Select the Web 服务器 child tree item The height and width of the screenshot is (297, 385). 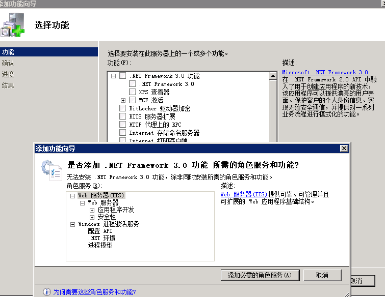[103, 203]
